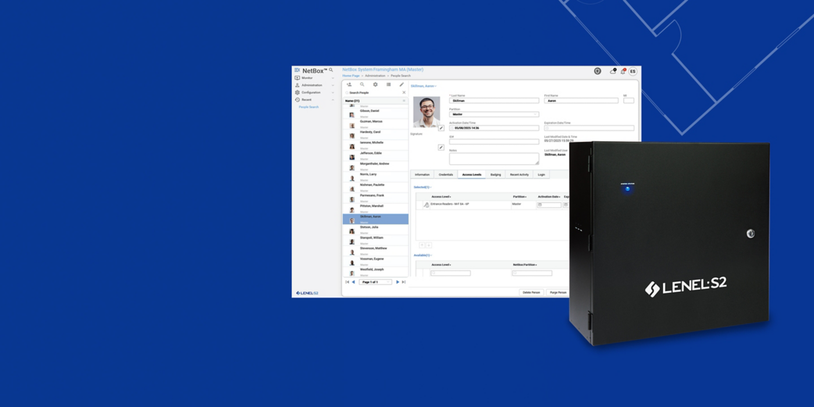Open the Activation Date calendar icon in table
Screen dimensions: 814x407
pyautogui.click(x=540, y=205)
